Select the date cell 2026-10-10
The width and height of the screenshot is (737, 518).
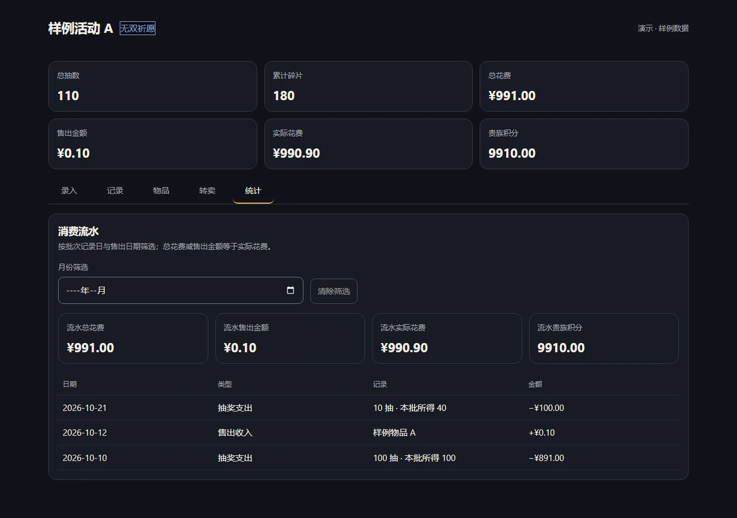coord(85,458)
